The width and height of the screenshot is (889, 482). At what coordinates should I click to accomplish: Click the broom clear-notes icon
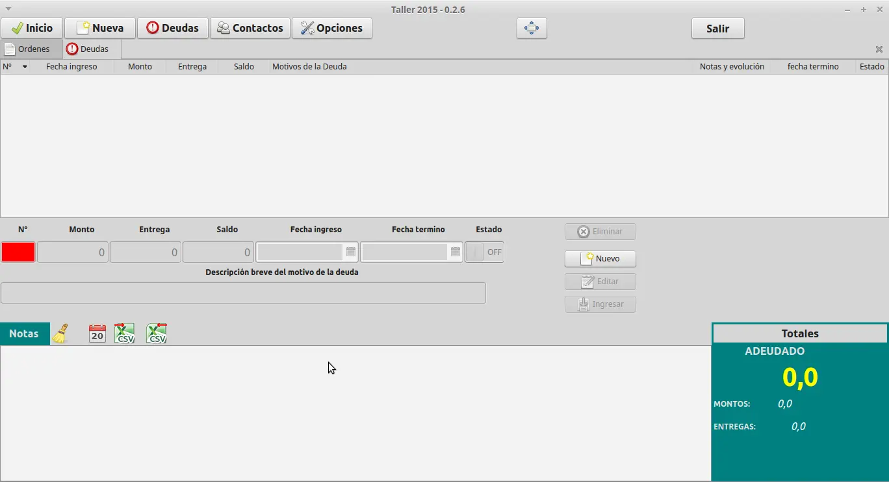pos(60,333)
